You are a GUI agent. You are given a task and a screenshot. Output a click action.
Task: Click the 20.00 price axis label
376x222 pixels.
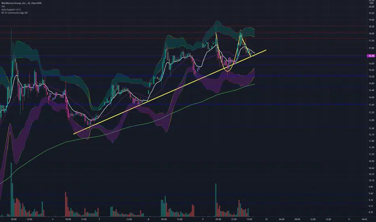(371, 7)
